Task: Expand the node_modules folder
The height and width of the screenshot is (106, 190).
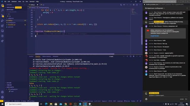Action: click(12, 12)
